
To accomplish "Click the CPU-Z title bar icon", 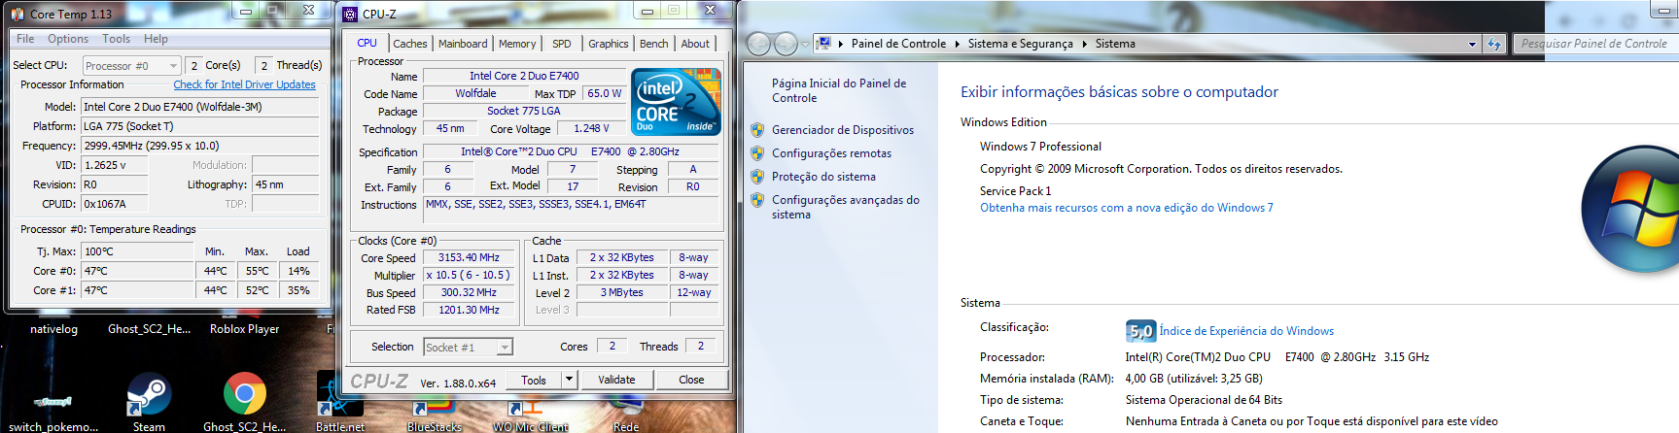I will point(350,14).
